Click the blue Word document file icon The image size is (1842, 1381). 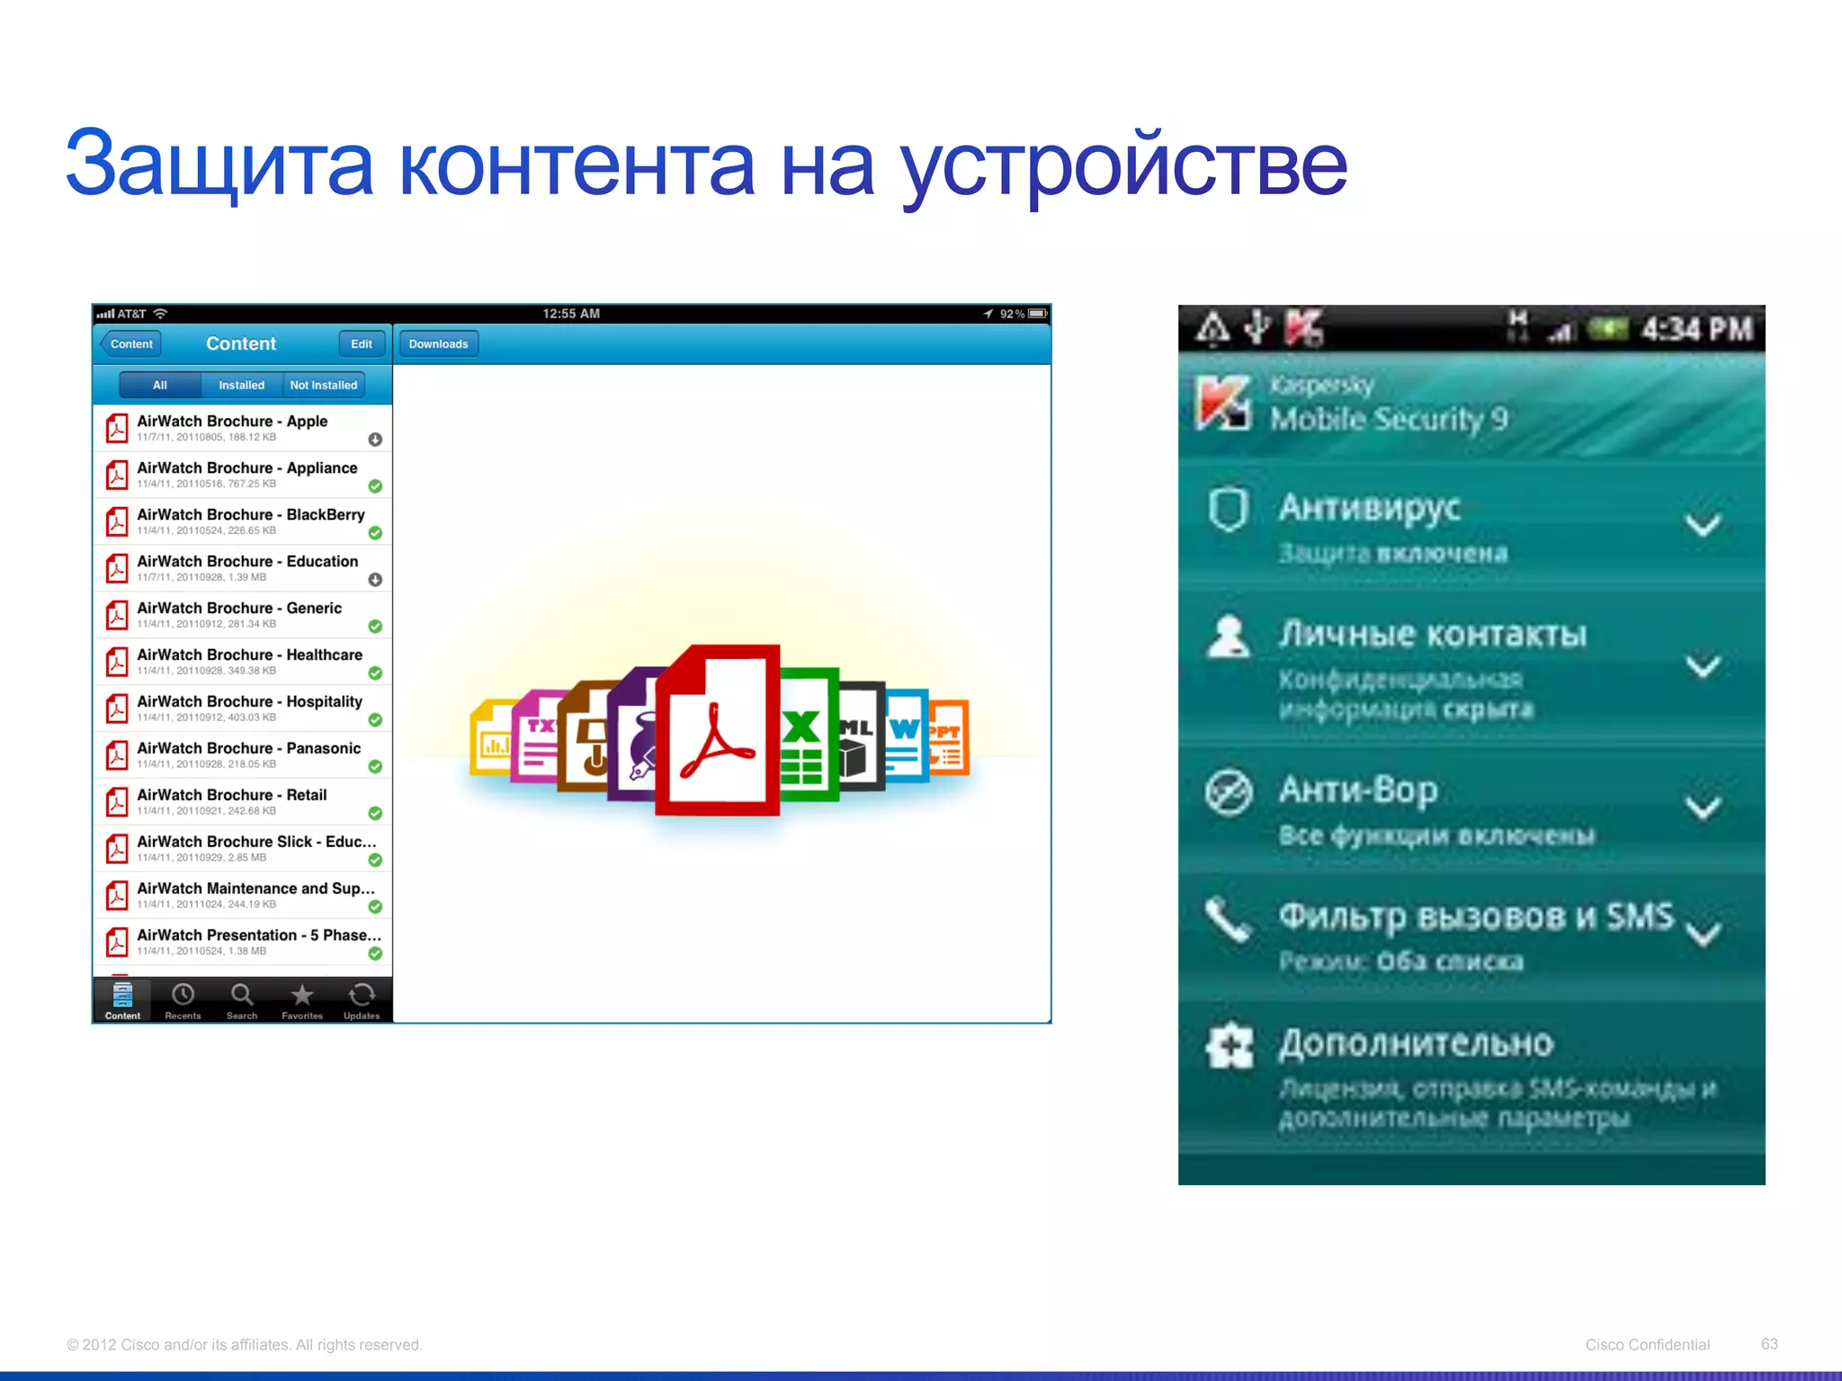click(x=907, y=736)
